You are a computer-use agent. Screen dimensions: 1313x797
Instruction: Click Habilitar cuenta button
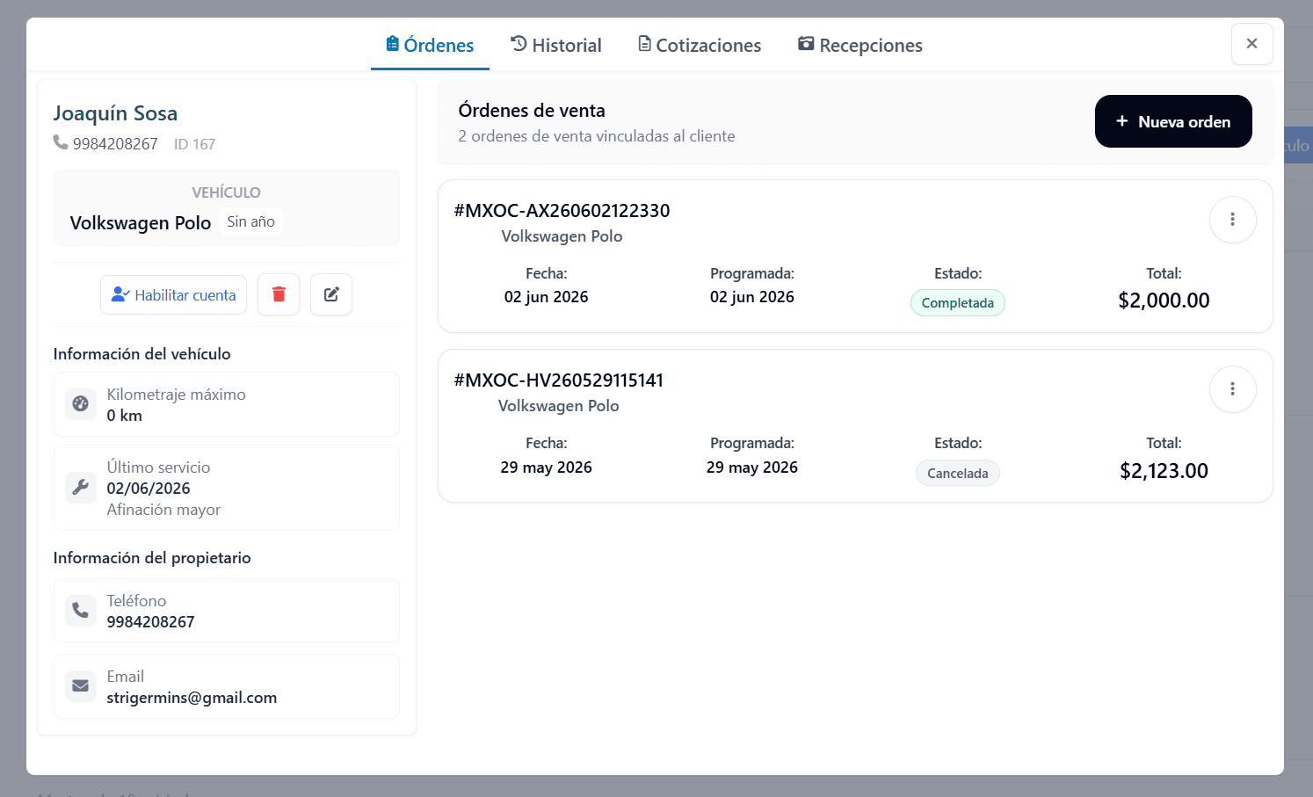click(173, 294)
